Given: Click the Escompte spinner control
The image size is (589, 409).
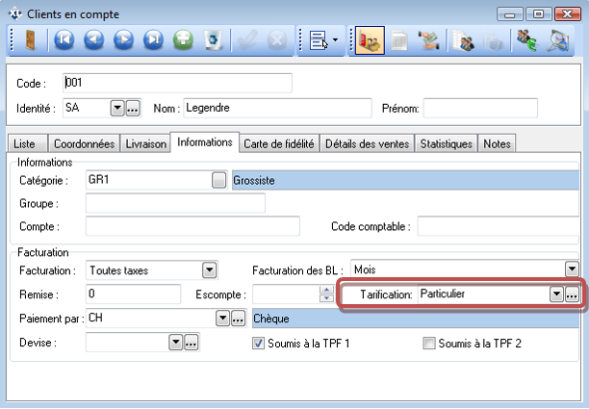Looking at the screenshot, I should coord(333,294).
